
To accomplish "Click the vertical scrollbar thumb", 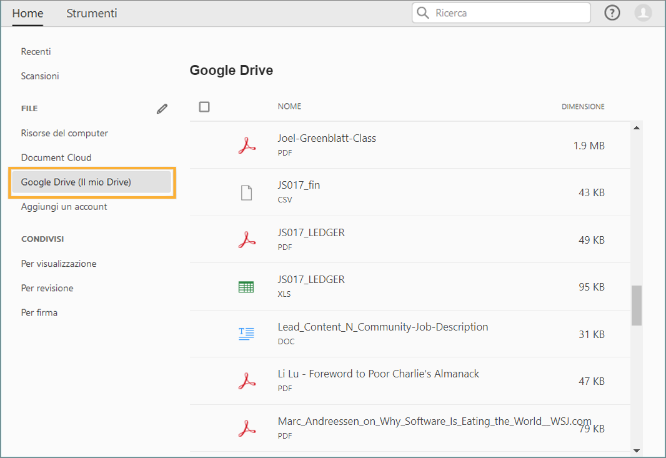I will pos(637,306).
